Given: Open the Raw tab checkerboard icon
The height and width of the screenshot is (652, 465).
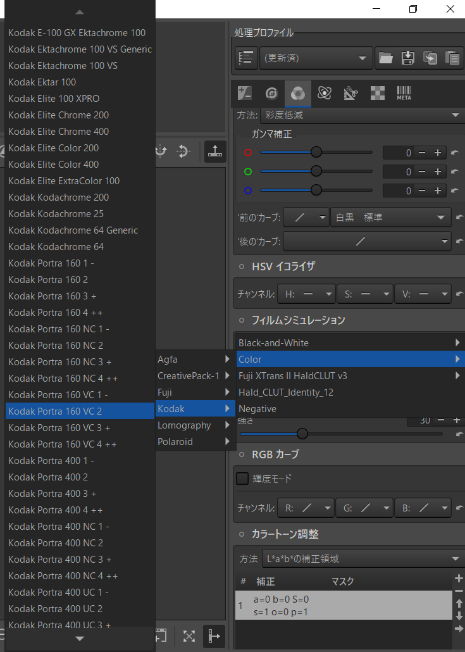Looking at the screenshot, I should pyautogui.click(x=377, y=93).
